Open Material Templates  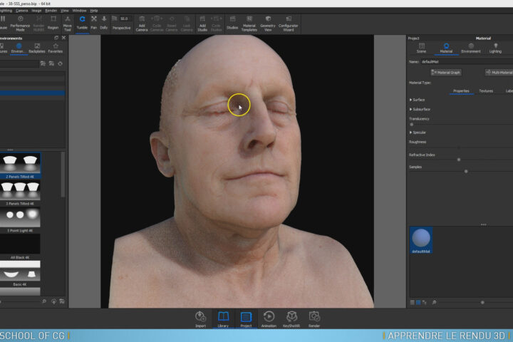(x=249, y=24)
